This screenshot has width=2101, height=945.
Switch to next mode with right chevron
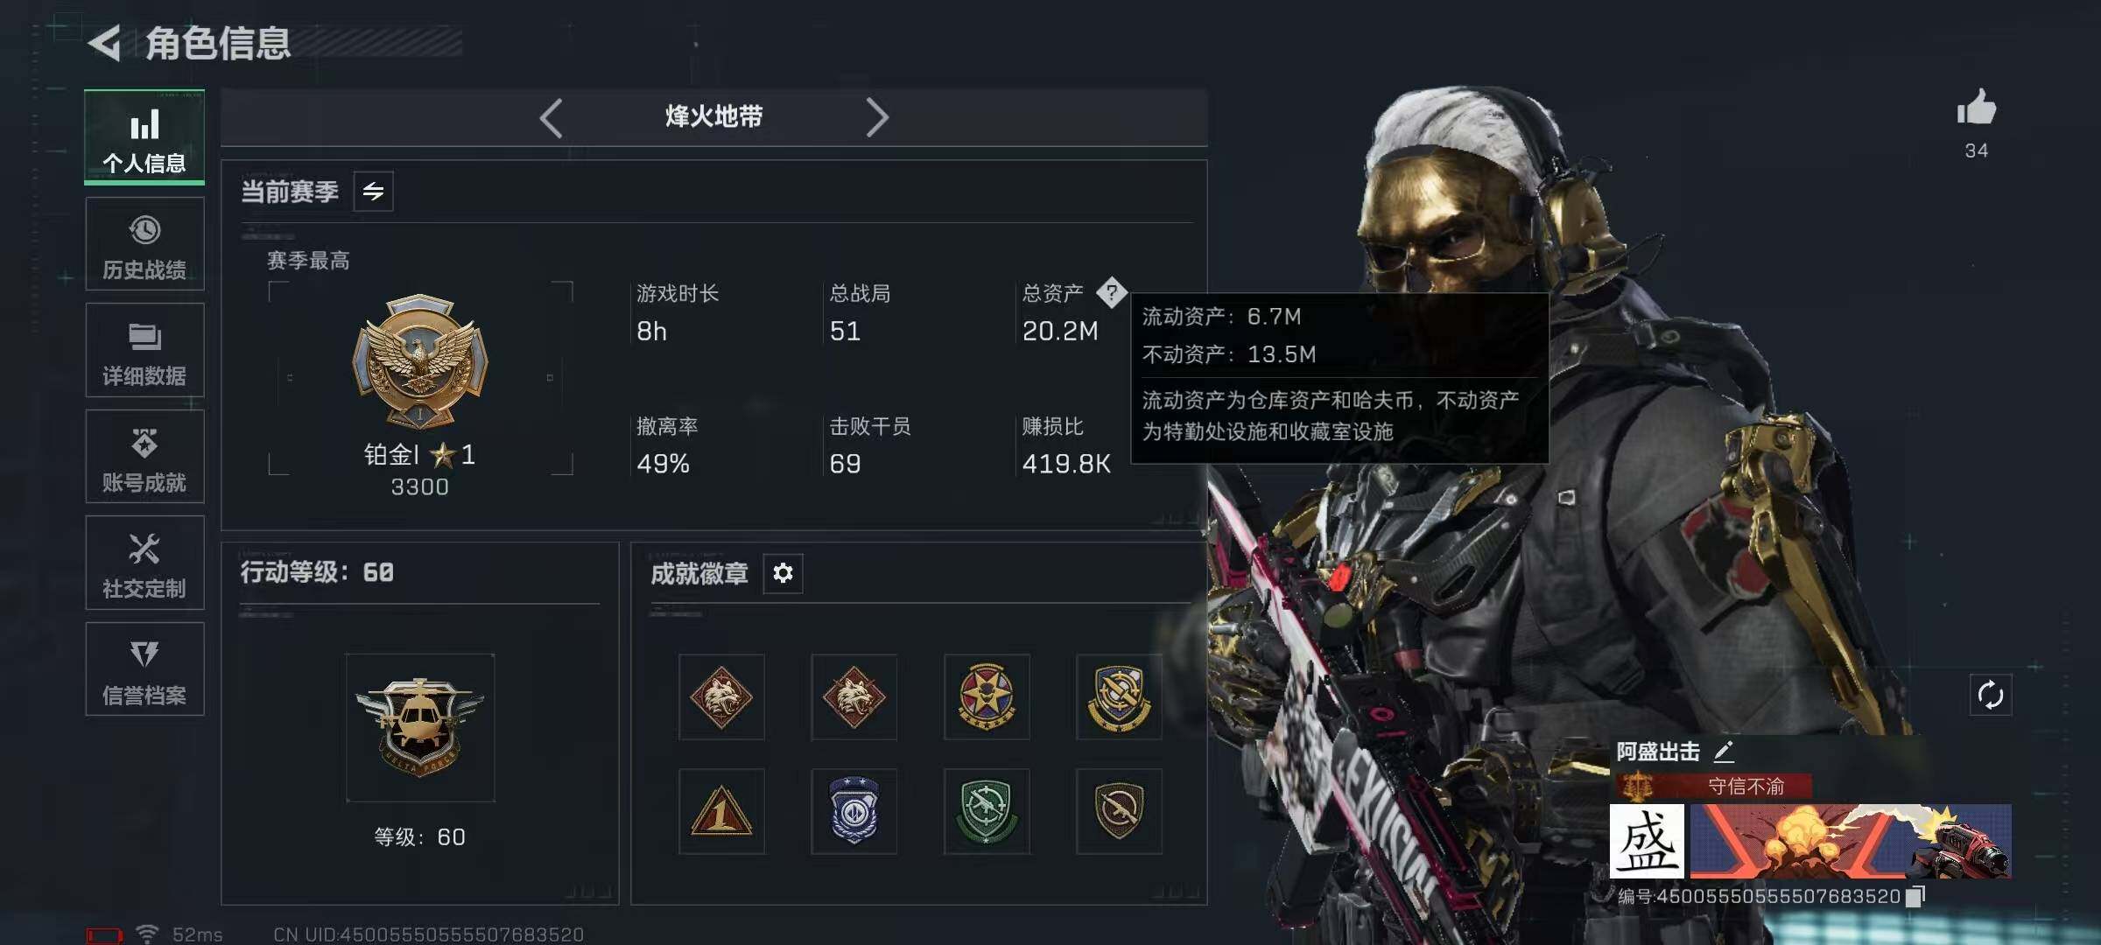(x=877, y=117)
